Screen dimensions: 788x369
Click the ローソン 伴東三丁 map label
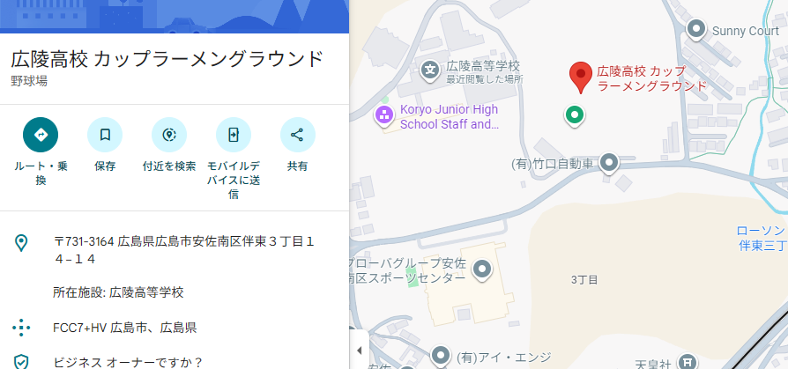tap(761, 238)
